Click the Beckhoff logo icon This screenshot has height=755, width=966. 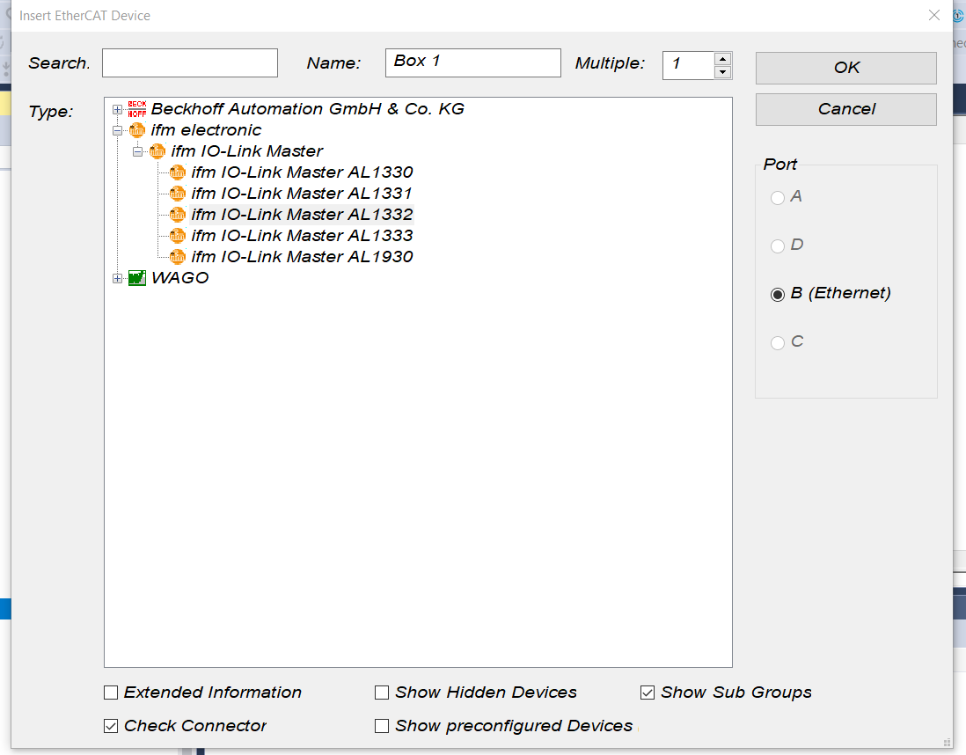(136, 109)
